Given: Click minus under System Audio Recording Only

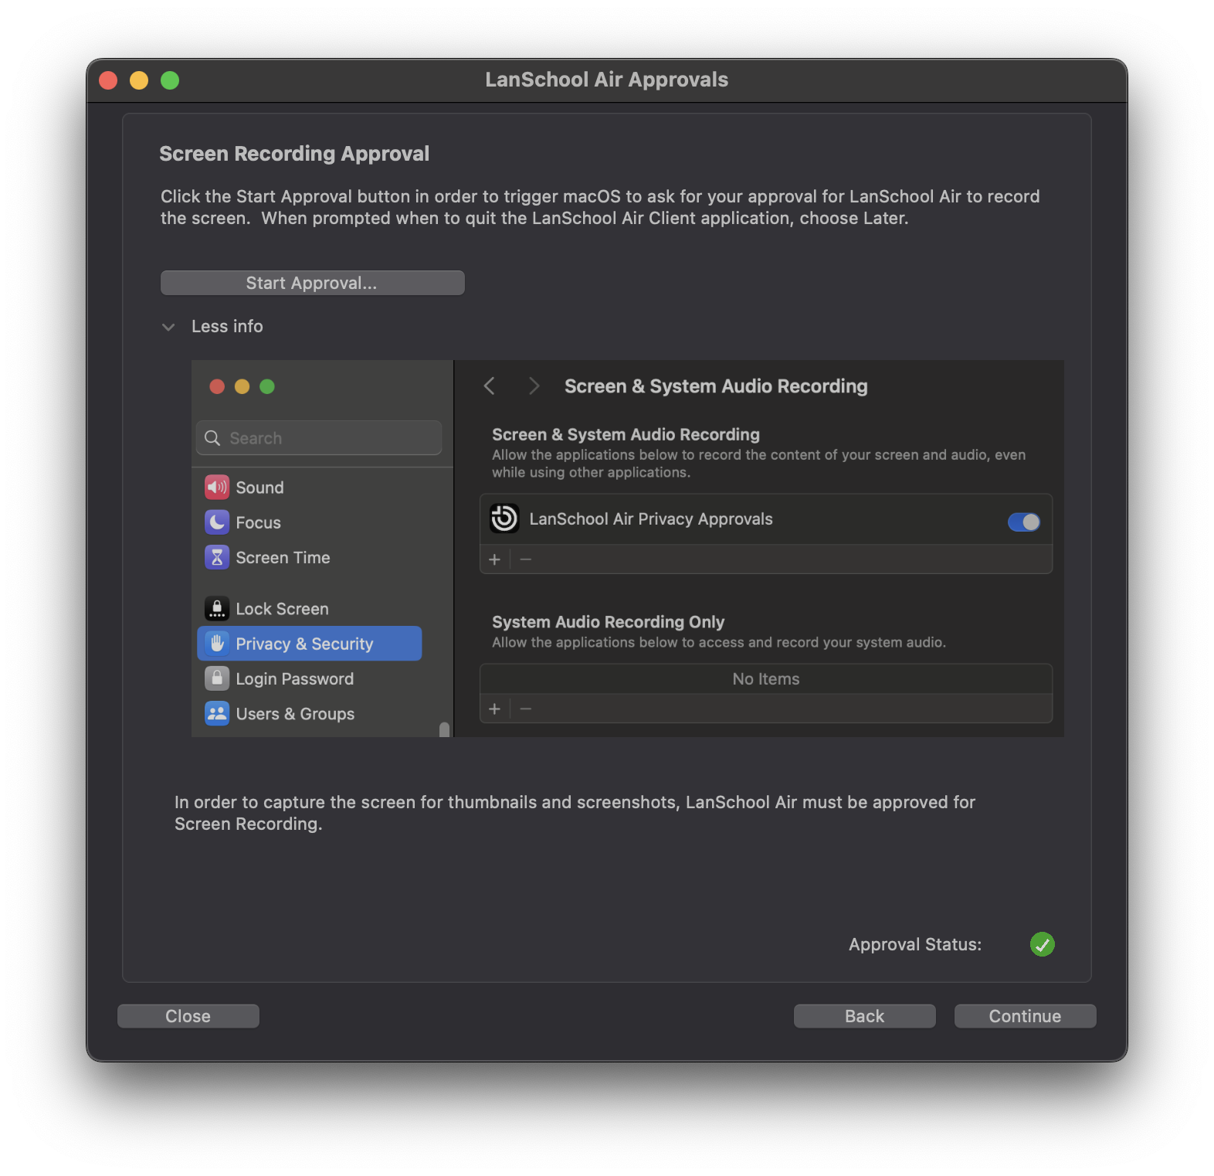Looking at the screenshot, I should [x=526, y=709].
